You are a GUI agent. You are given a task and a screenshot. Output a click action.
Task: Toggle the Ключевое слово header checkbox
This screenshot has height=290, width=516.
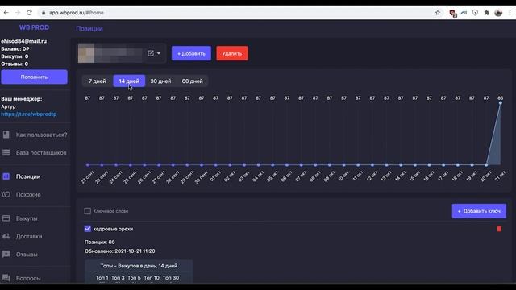(x=88, y=211)
